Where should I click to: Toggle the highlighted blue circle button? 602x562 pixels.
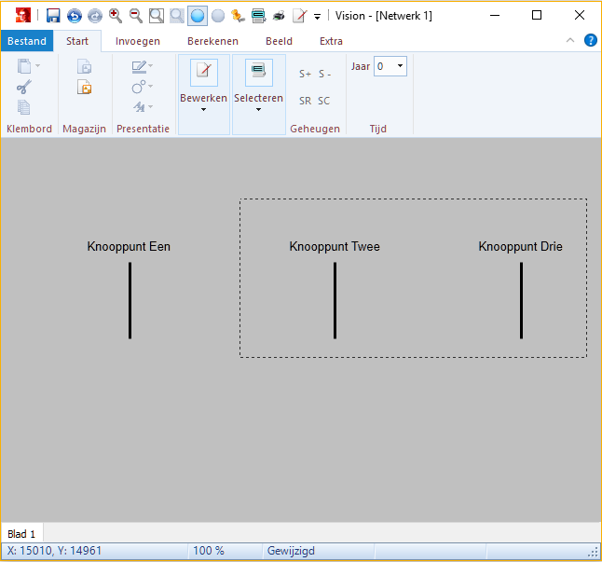coord(197,15)
